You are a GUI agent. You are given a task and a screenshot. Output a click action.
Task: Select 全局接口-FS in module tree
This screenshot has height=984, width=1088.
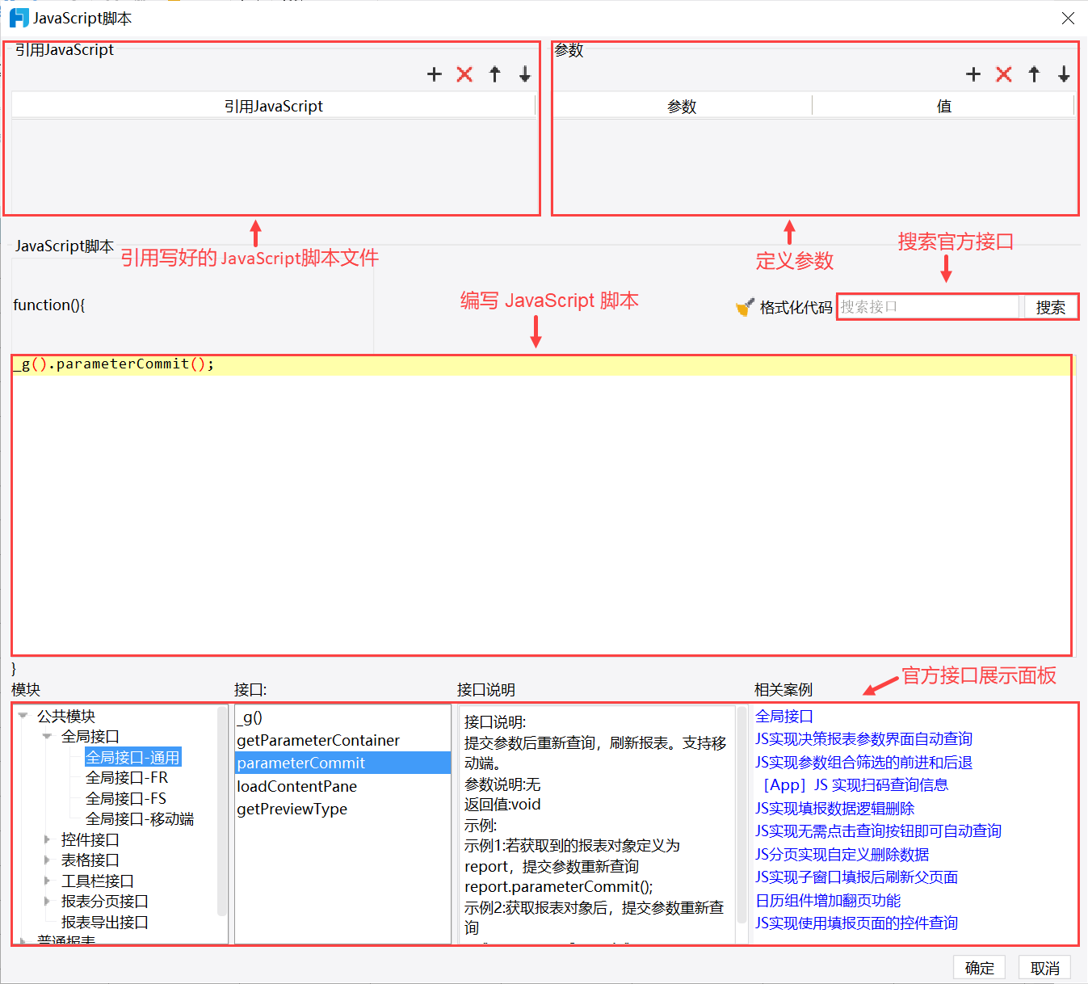[126, 798]
